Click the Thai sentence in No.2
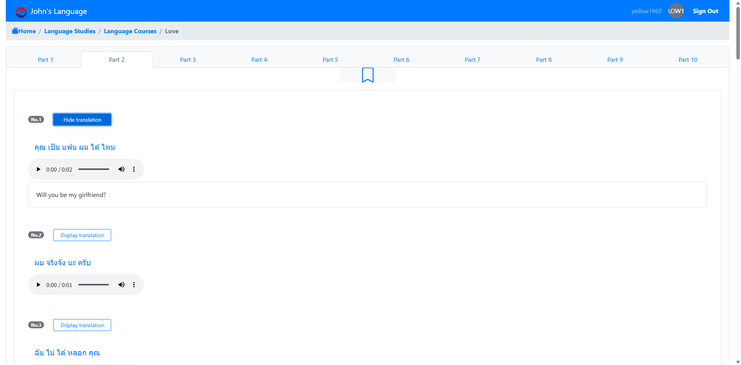Image resolution: width=741 pixels, height=365 pixels. (63, 263)
